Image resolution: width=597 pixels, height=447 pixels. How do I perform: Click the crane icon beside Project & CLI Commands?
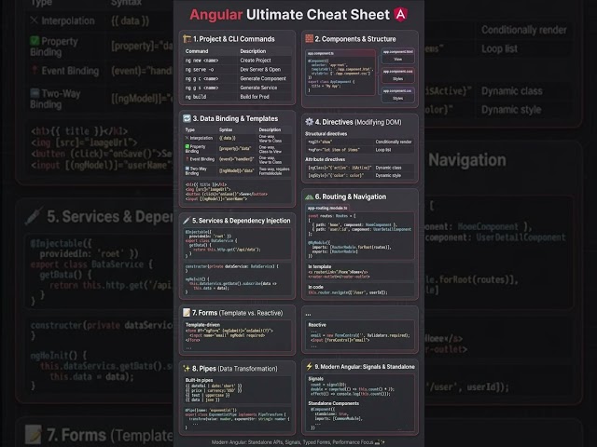coord(187,39)
